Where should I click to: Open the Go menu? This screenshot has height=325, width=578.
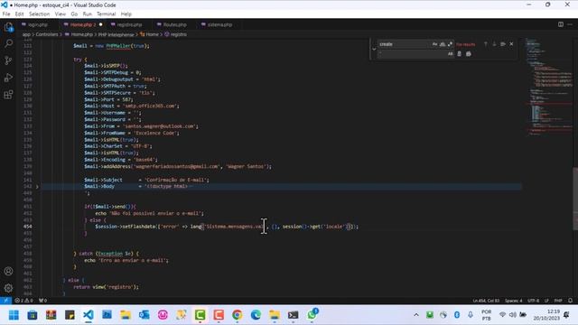coord(74,14)
